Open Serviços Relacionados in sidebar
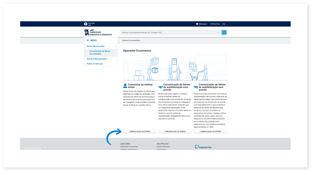Viewport: 313px width, 173px height. pyautogui.click(x=97, y=59)
